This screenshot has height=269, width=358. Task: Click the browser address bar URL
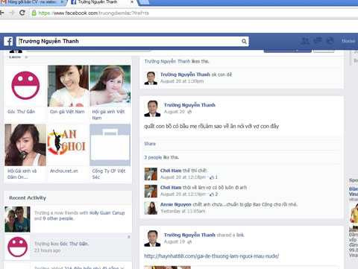click(94, 13)
